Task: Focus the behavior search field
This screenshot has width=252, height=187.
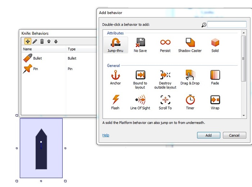Action: pos(227,24)
